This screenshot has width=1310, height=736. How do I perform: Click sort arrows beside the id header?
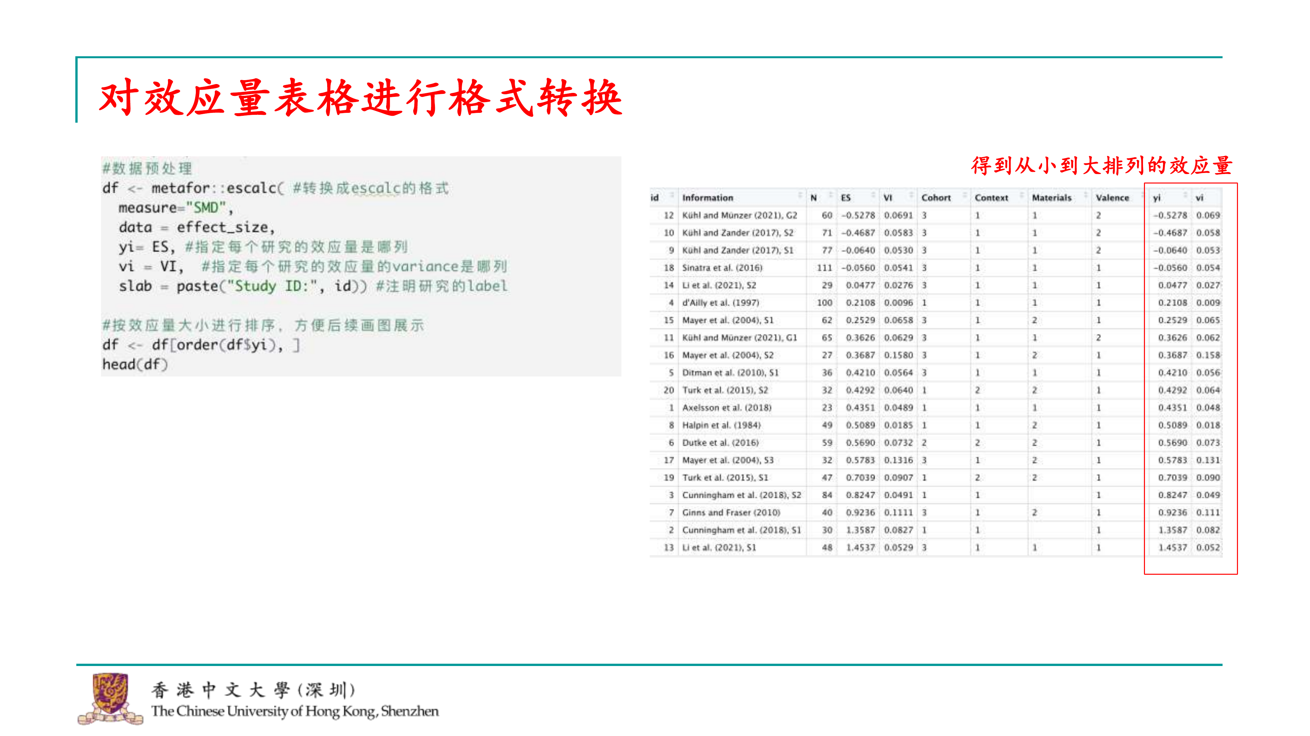click(x=672, y=195)
